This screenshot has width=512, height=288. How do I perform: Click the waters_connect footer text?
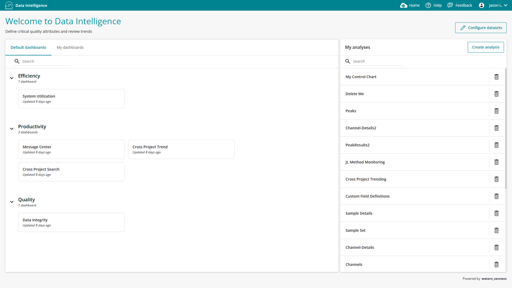pos(494,279)
